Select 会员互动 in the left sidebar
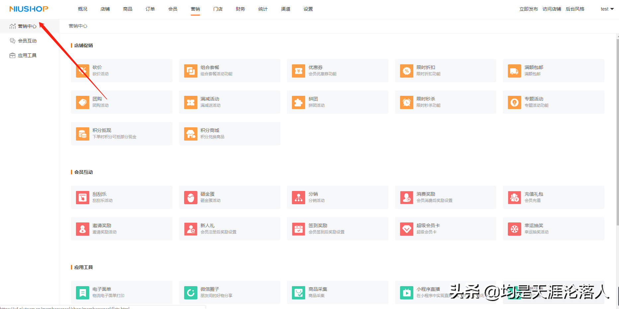Image resolution: width=619 pixels, height=309 pixels. coord(27,40)
